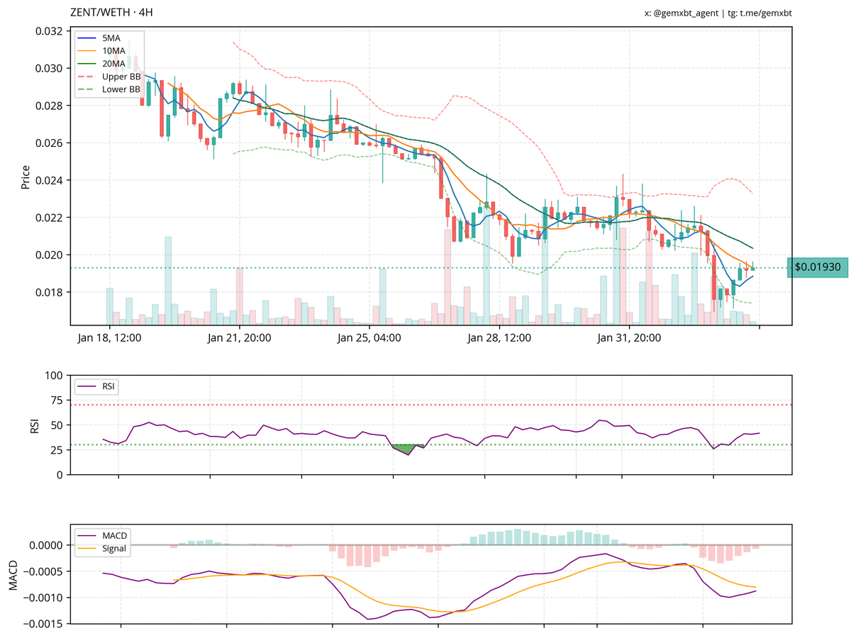
Task: Click the -0.0010 MACD tick label
Action: click(x=44, y=598)
